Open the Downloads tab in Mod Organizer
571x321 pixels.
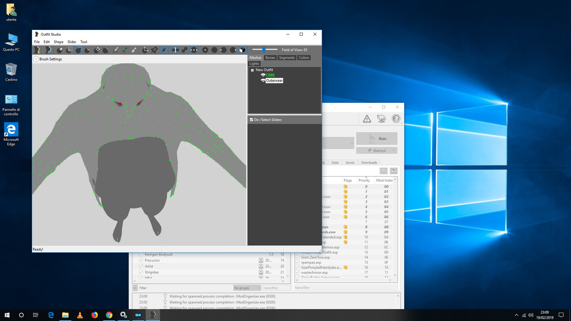(x=369, y=163)
